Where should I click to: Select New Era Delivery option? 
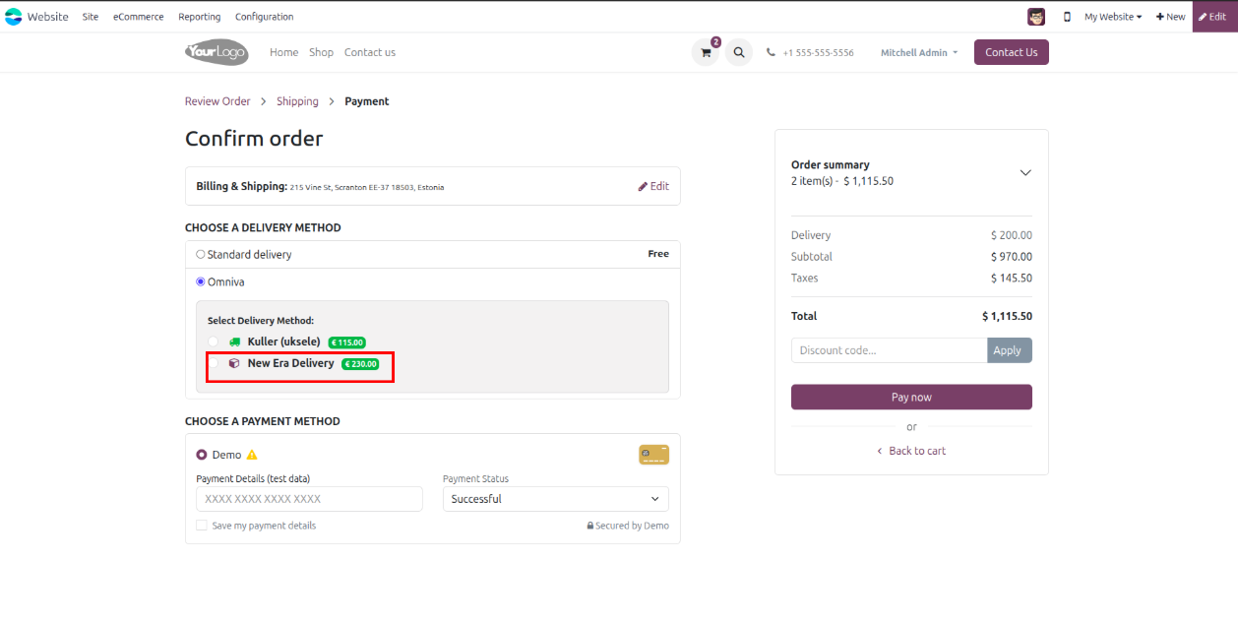point(214,363)
